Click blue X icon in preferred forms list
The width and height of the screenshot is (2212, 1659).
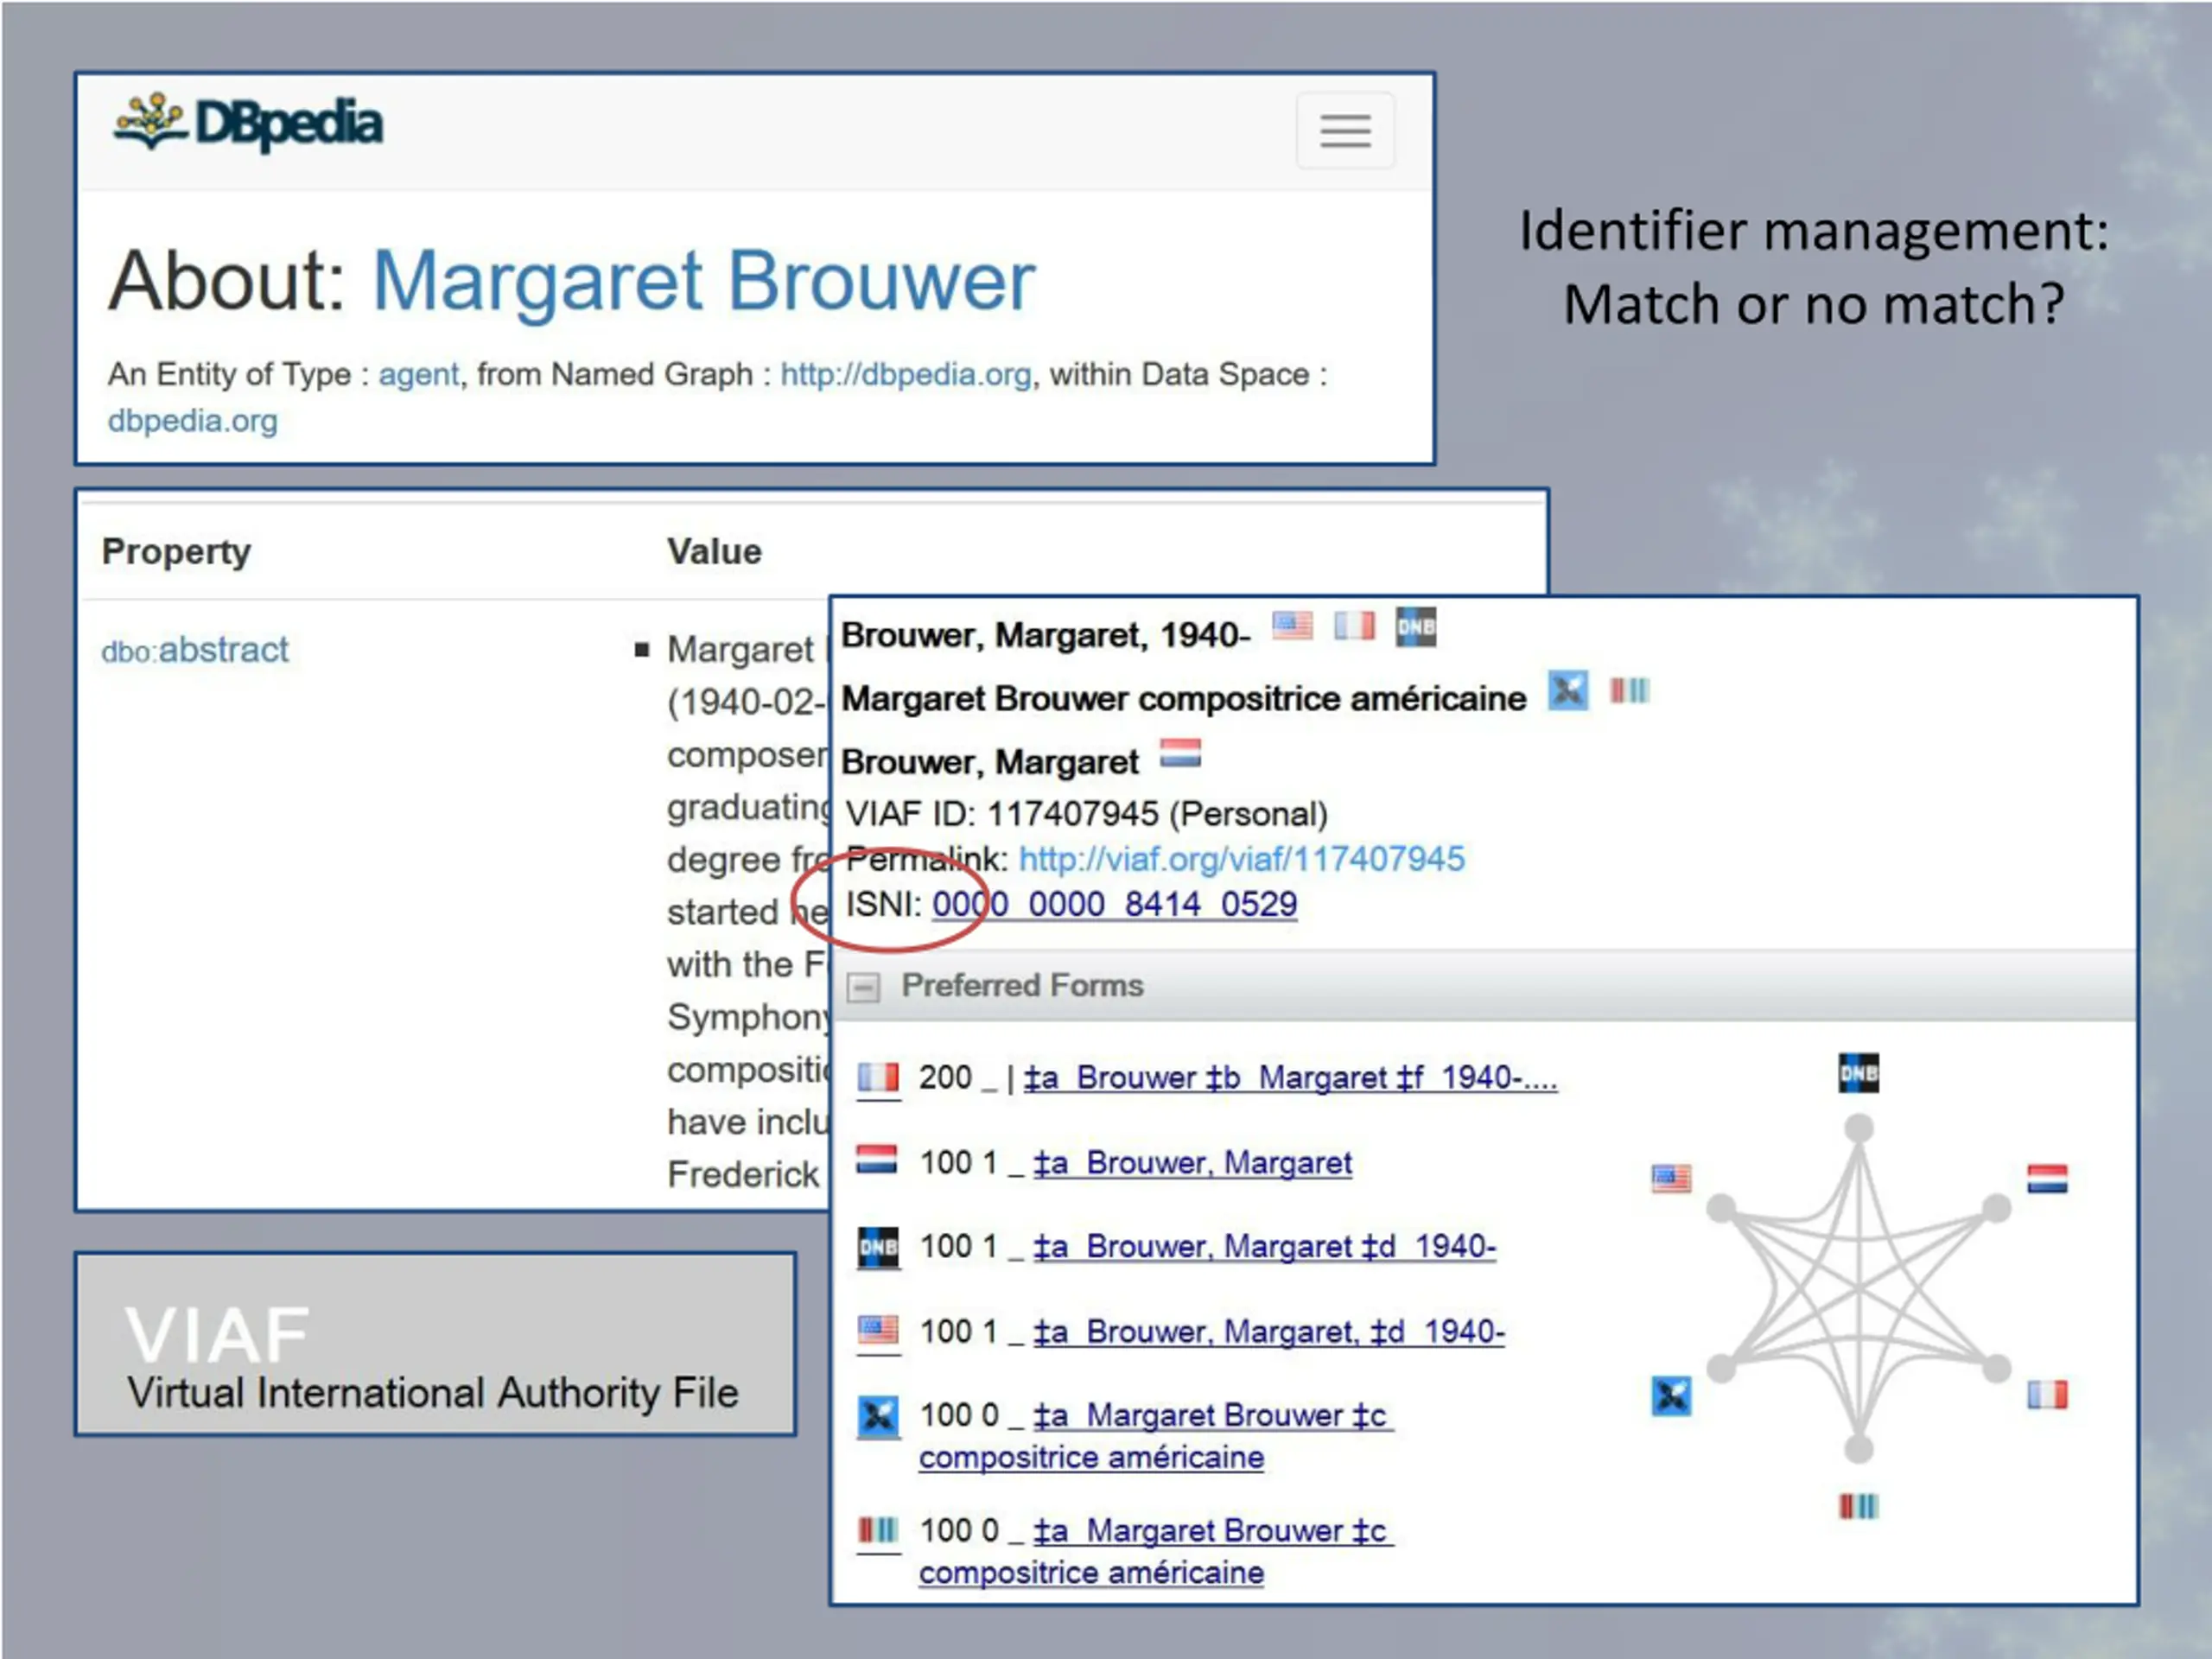pyautogui.click(x=878, y=1416)
